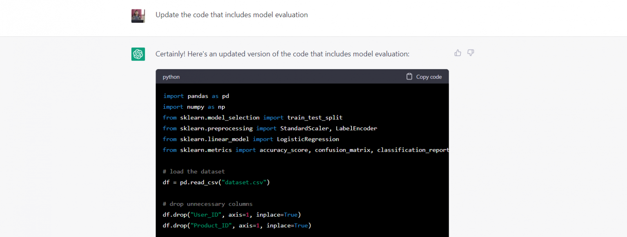Click the response text starting with Certainly
The width and height of the screenshot is (627, 237).
tap(282, 54)
